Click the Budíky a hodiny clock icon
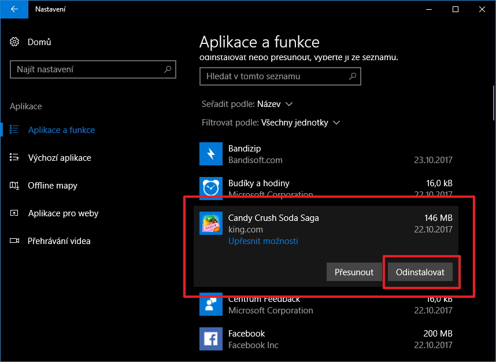Viewport: 496px width, 362px height. coord(210,187)
